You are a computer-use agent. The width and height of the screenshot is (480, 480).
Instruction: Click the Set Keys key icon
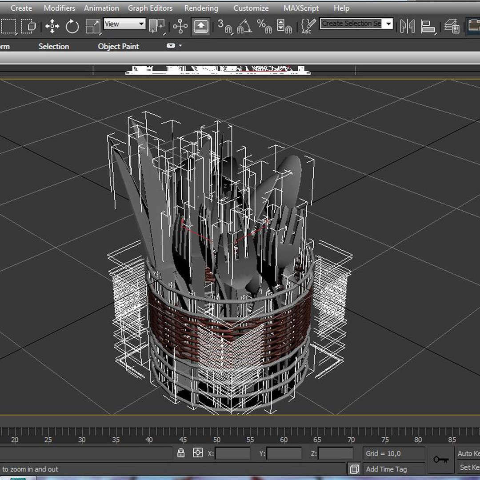point(441,460)
